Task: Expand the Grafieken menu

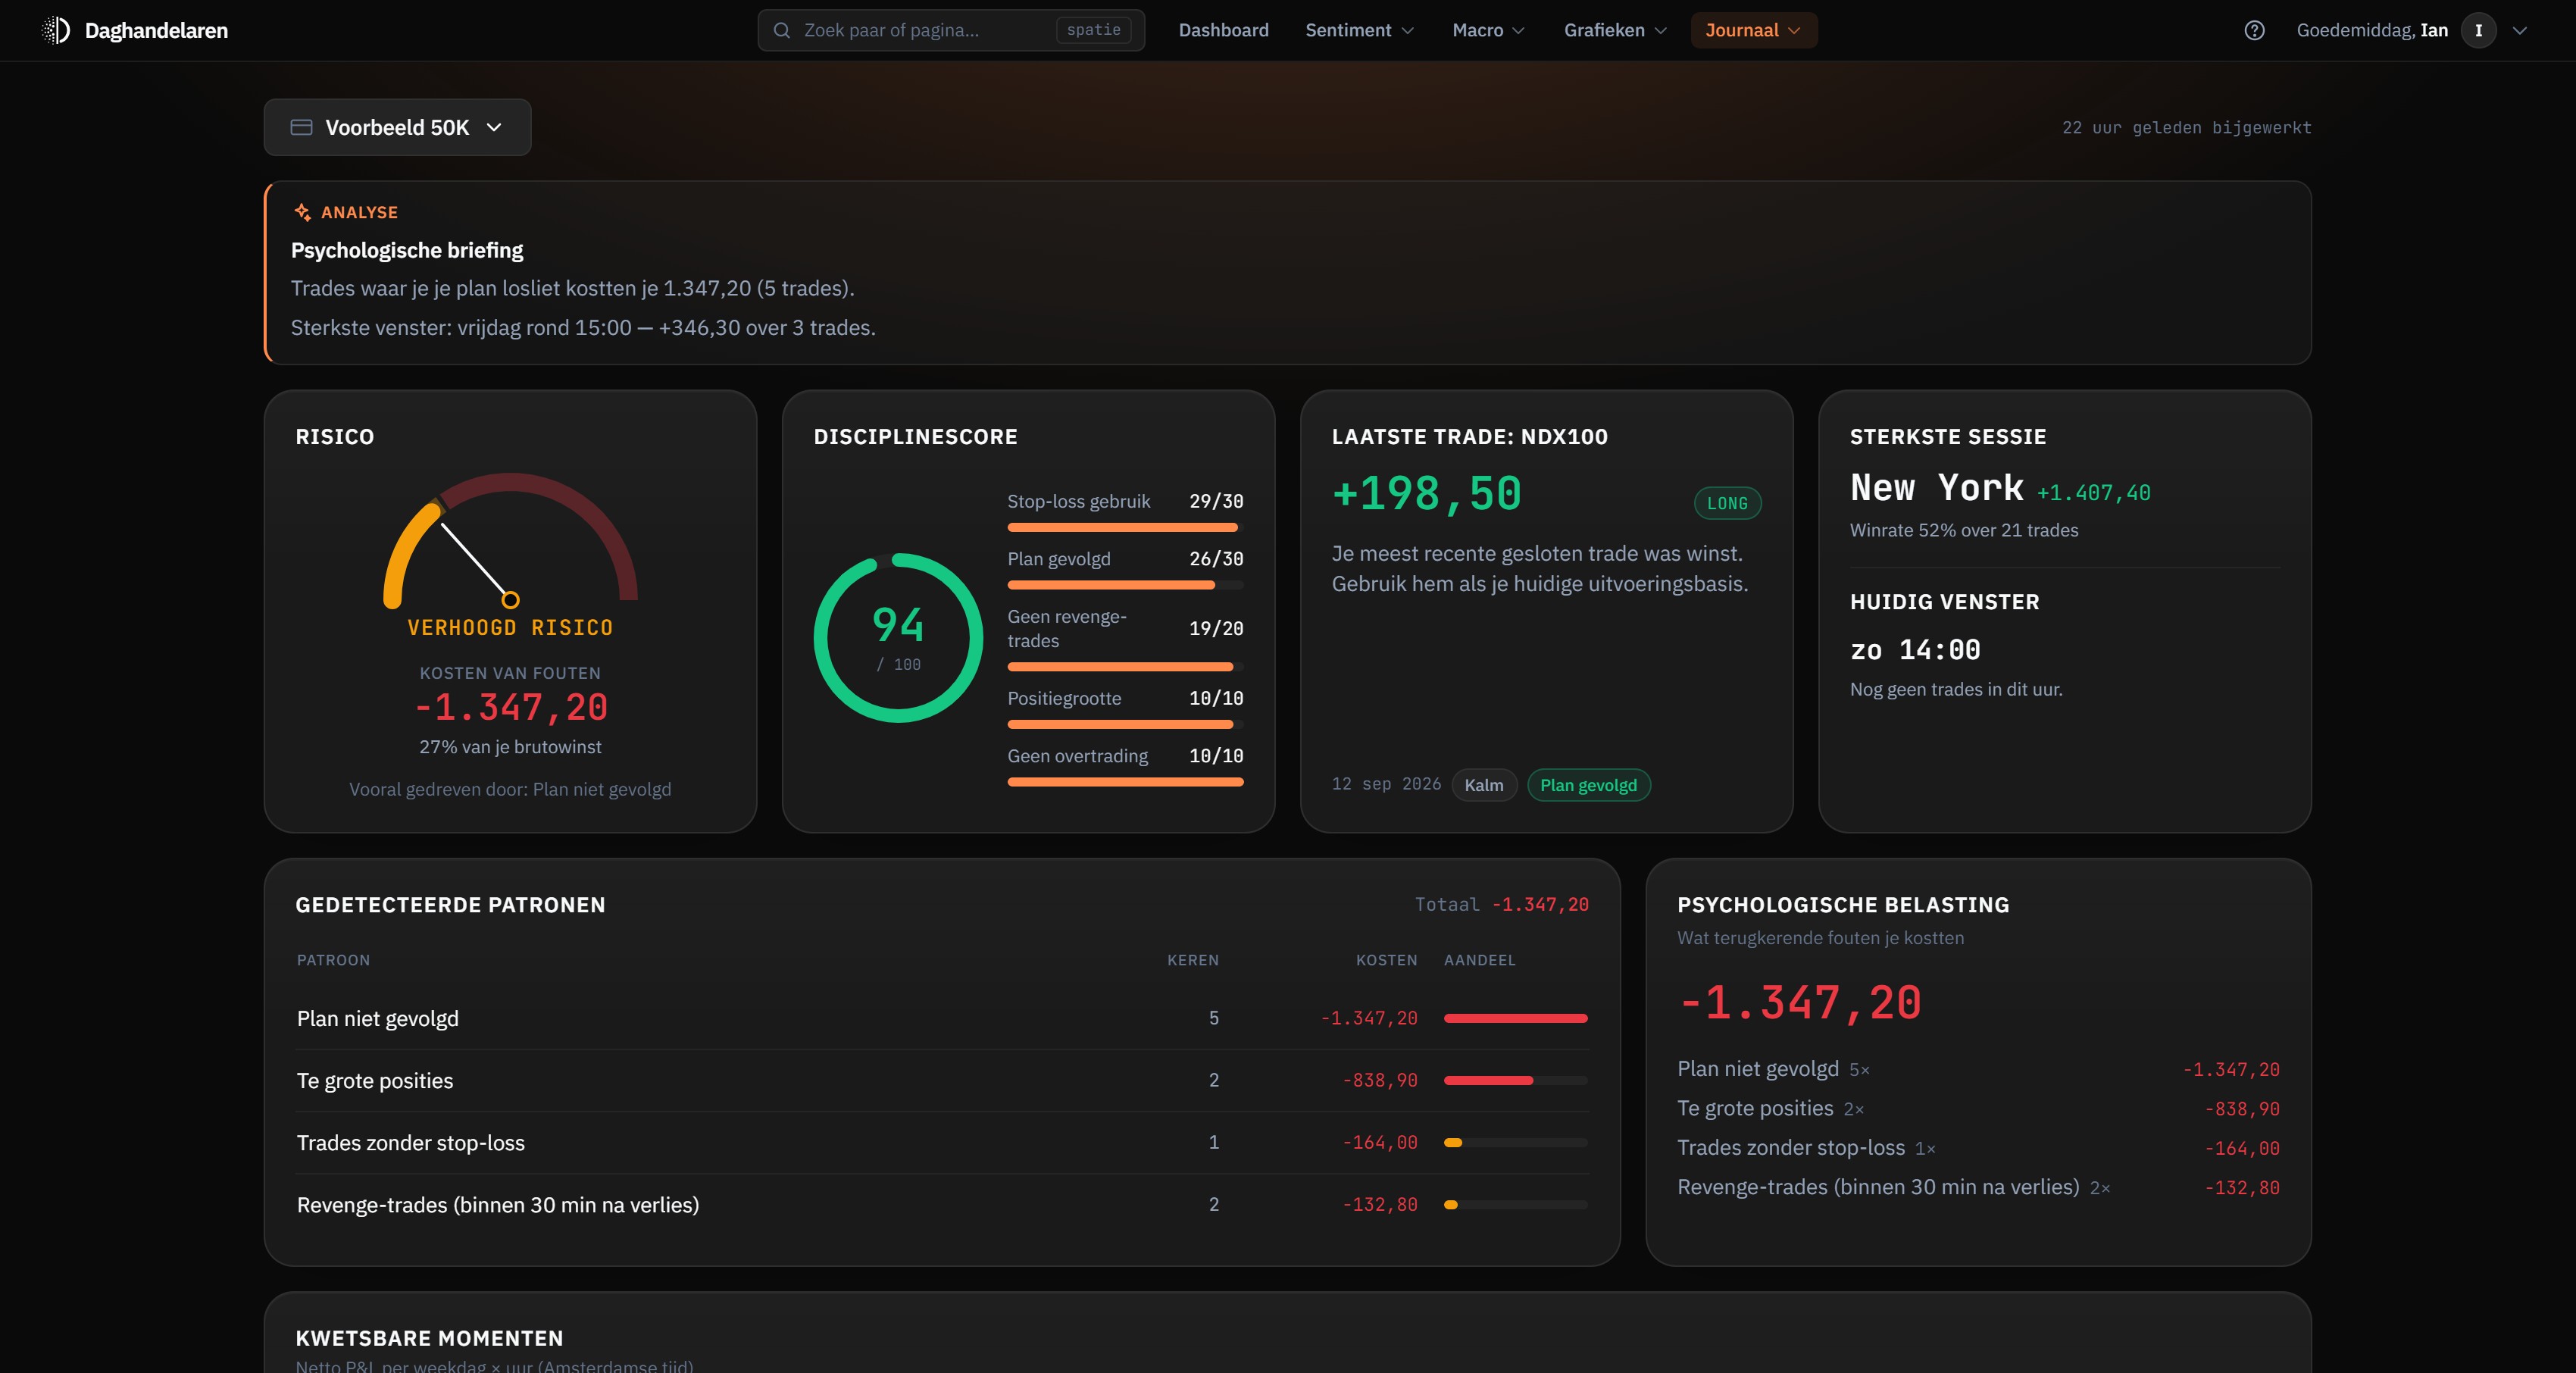Action: 1615,30
